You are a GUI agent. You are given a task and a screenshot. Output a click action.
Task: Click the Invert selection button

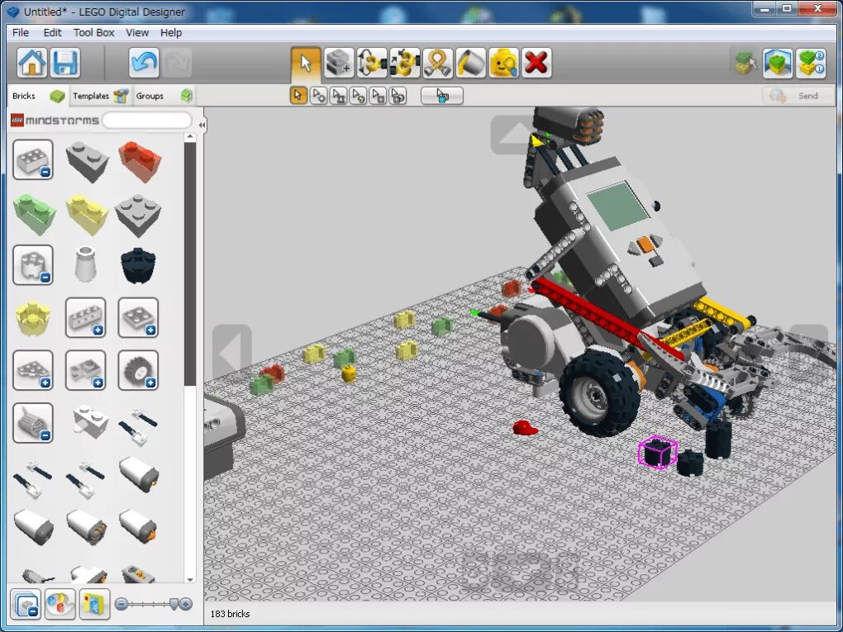(442, 96)
